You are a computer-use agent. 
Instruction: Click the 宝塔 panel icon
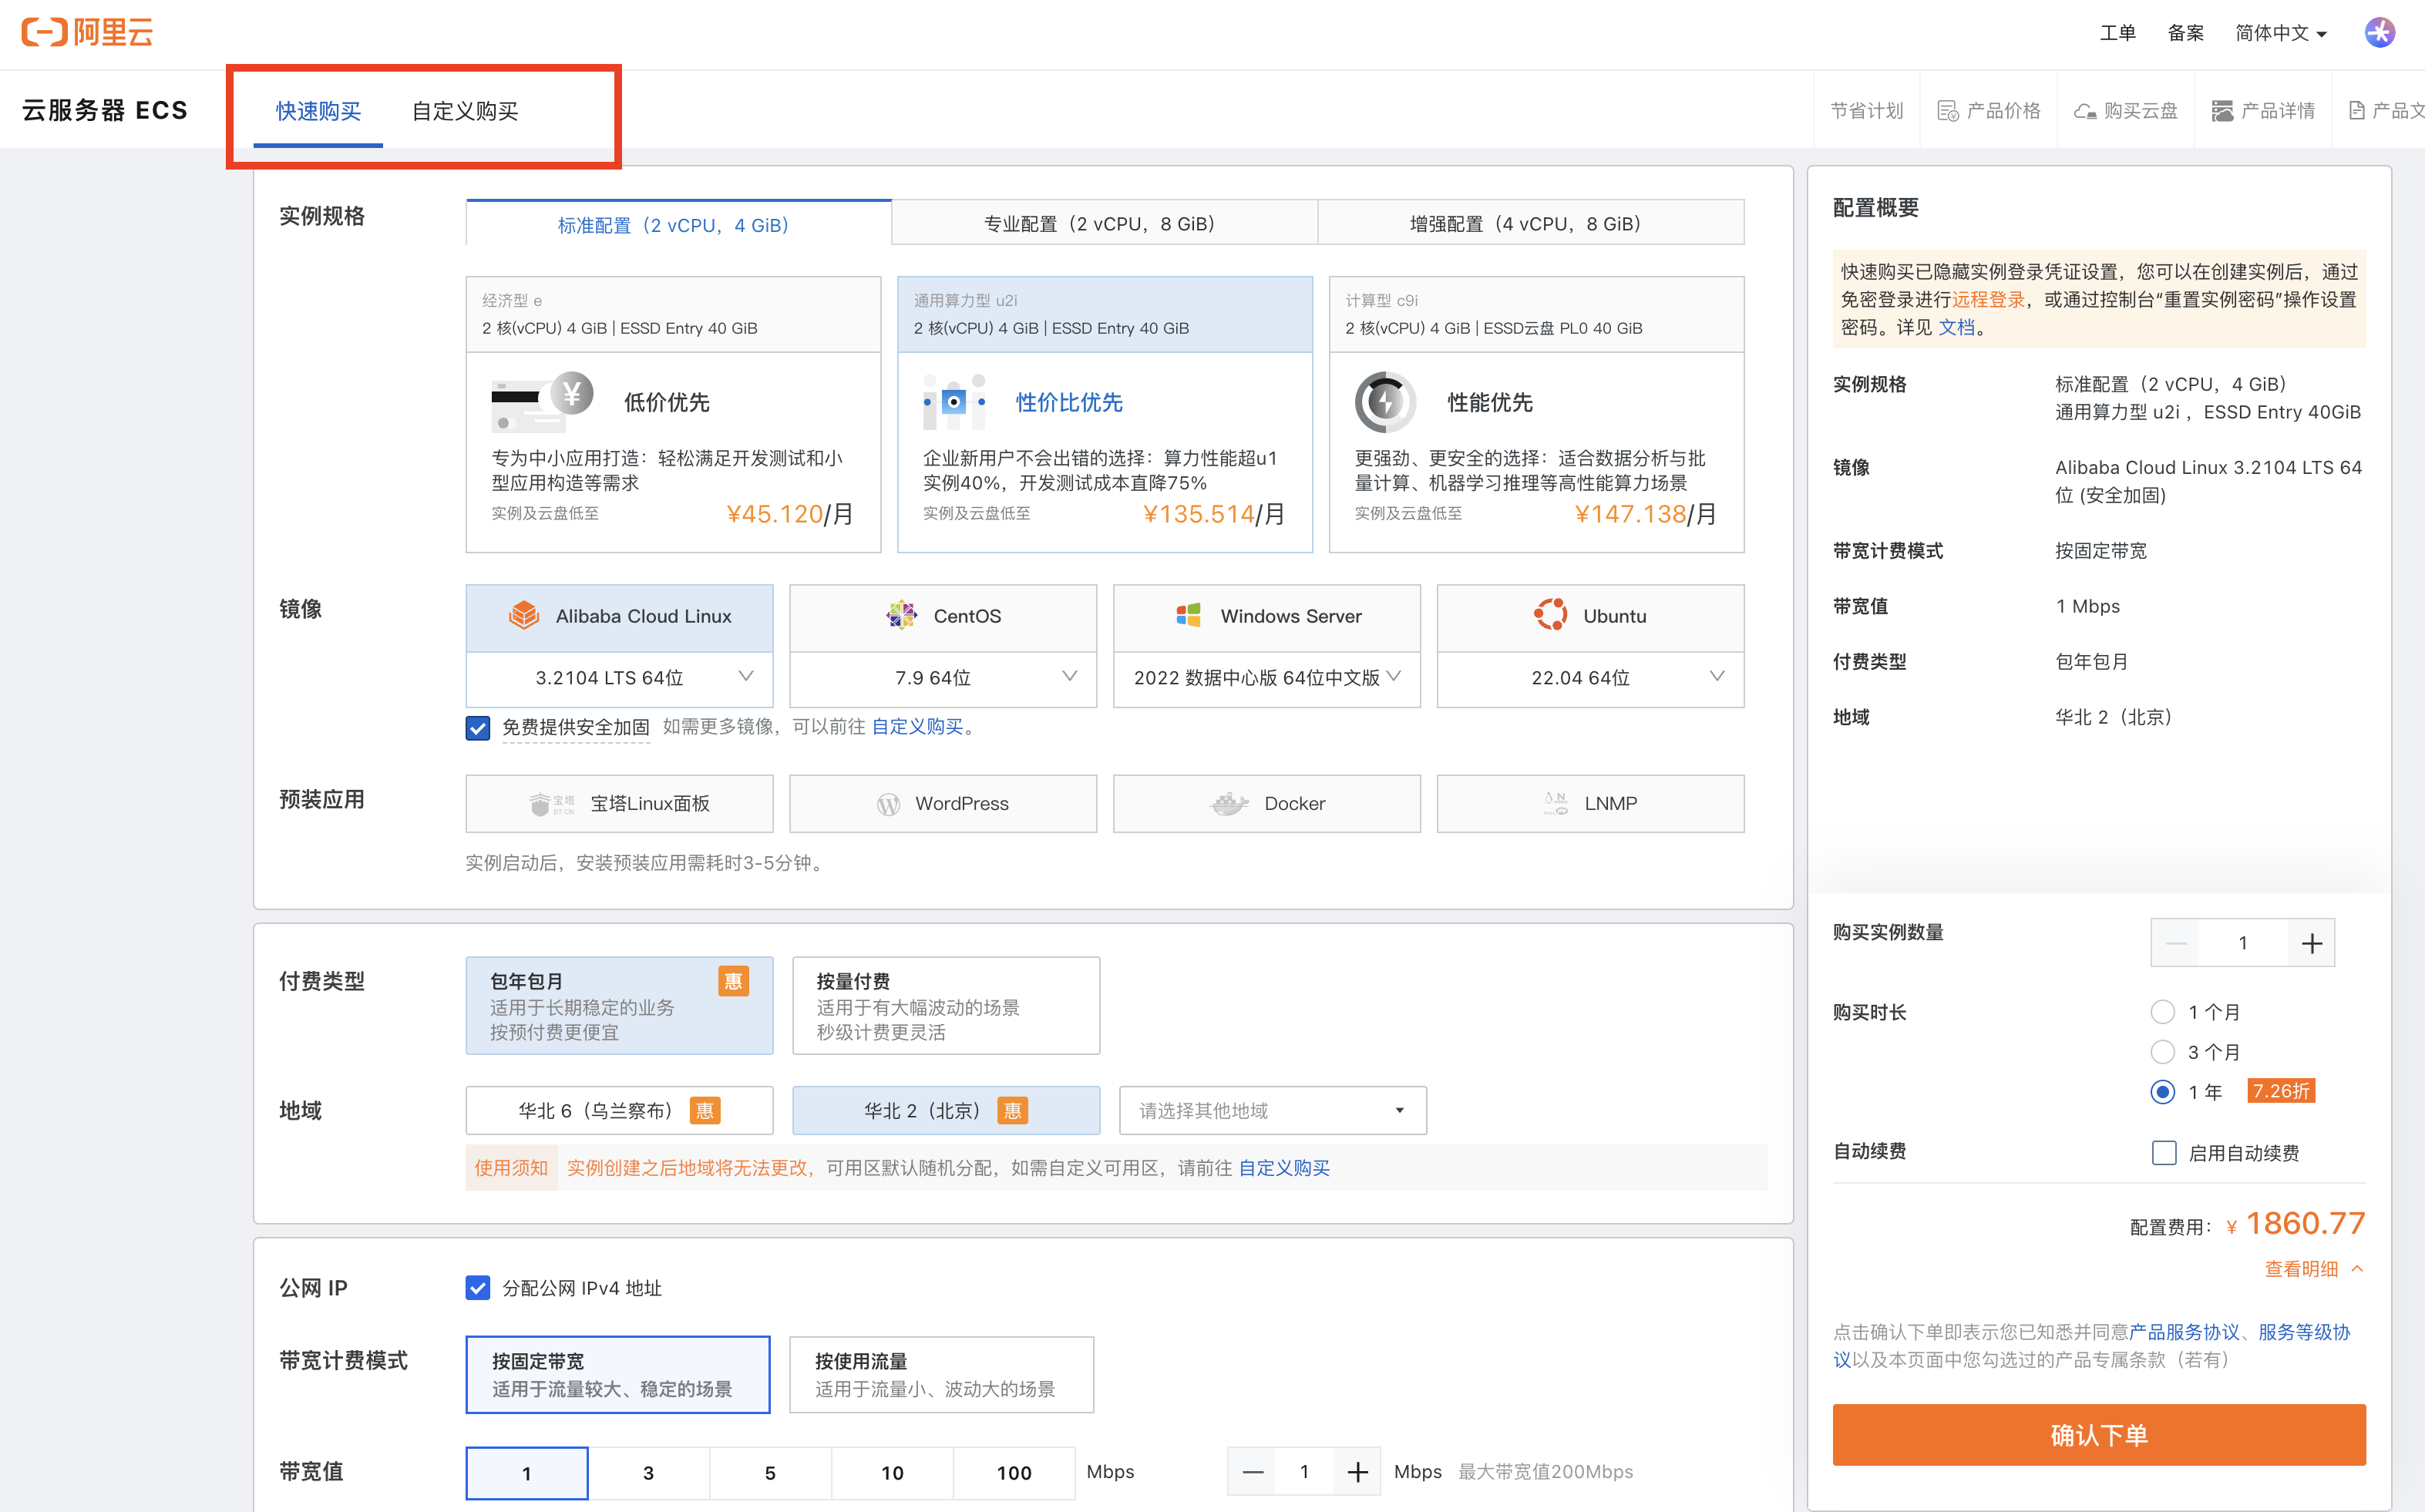[552, 804]
